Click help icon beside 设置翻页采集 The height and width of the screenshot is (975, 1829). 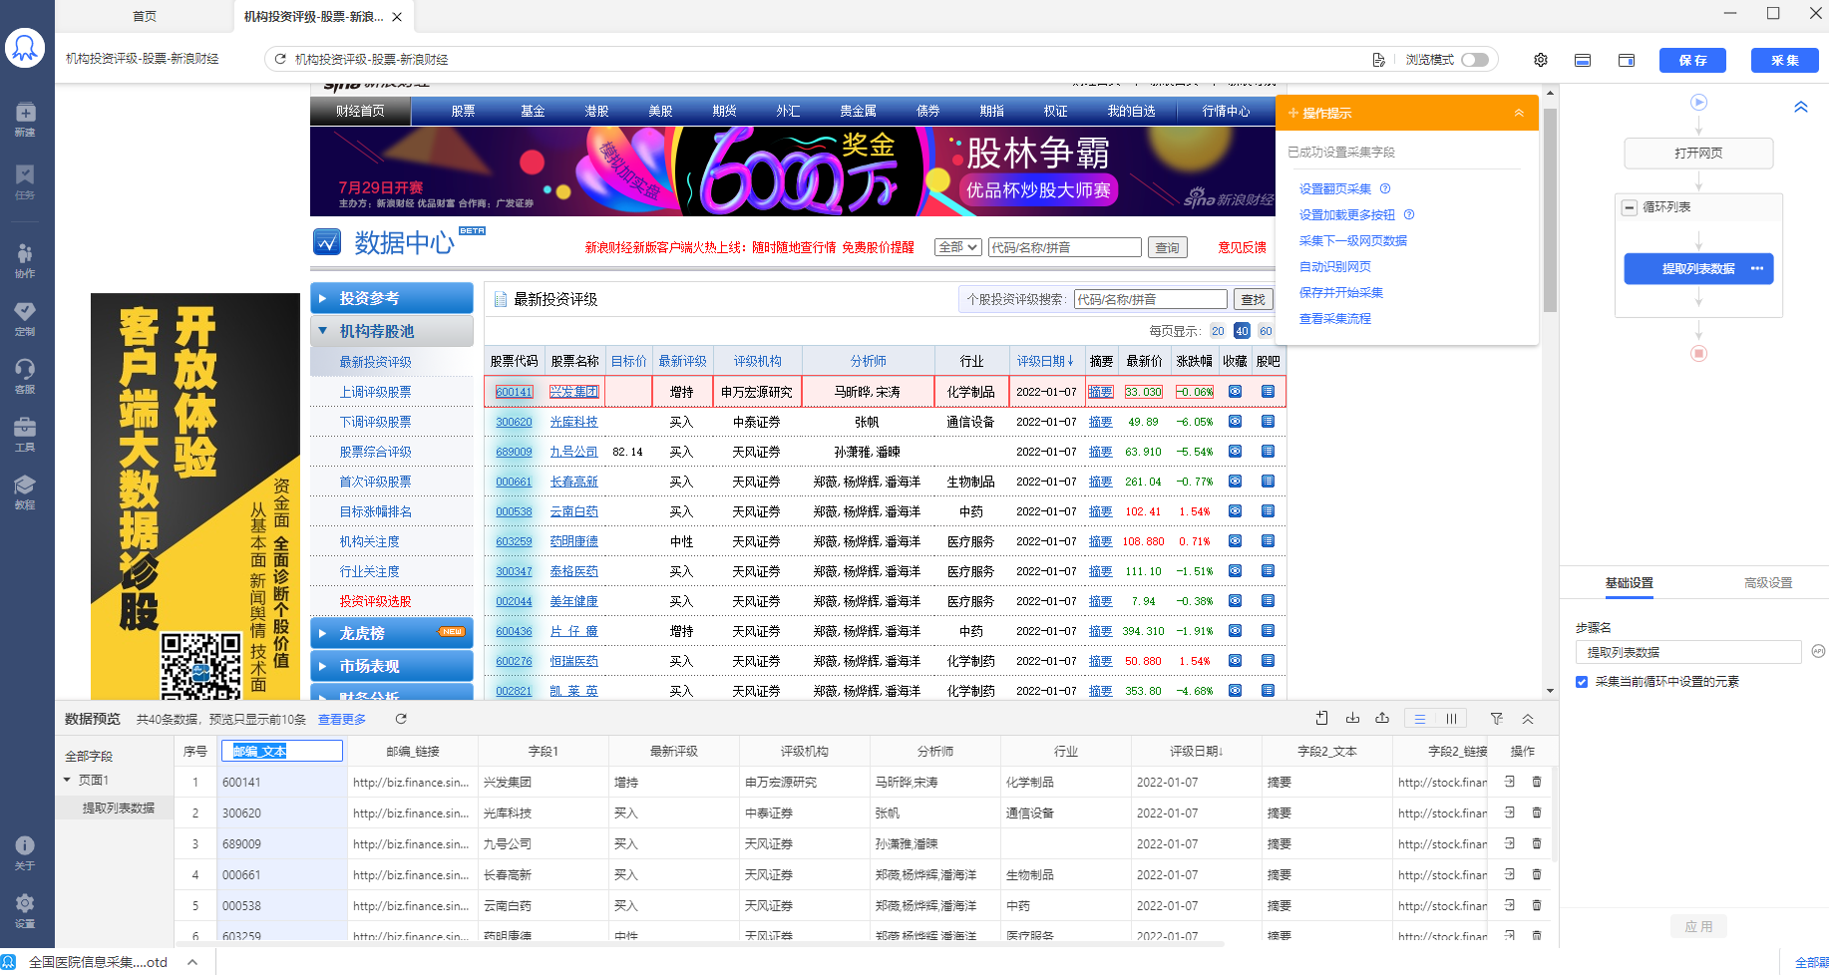(x=1385, y=188)
